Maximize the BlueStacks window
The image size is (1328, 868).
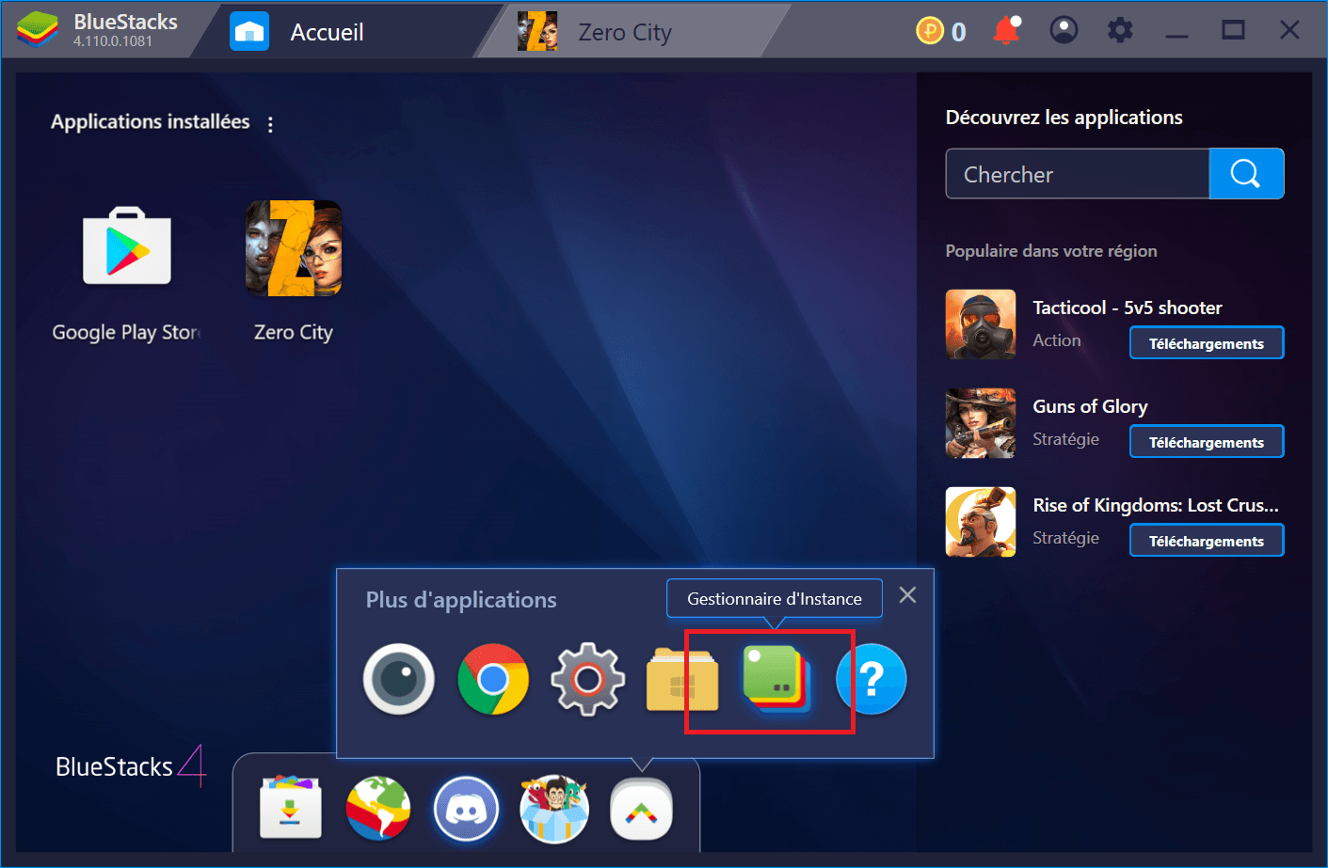coord(1233,31)
